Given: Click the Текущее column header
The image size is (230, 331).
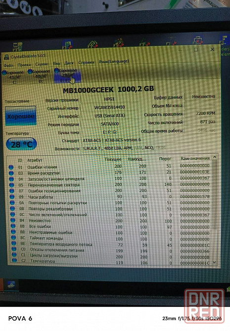Looking at the screenshot, I should click(x=113, y=159).
